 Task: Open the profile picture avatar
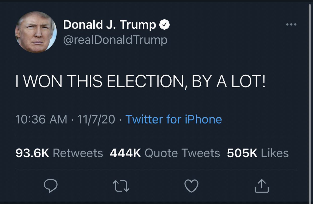(x=36, y=33)
